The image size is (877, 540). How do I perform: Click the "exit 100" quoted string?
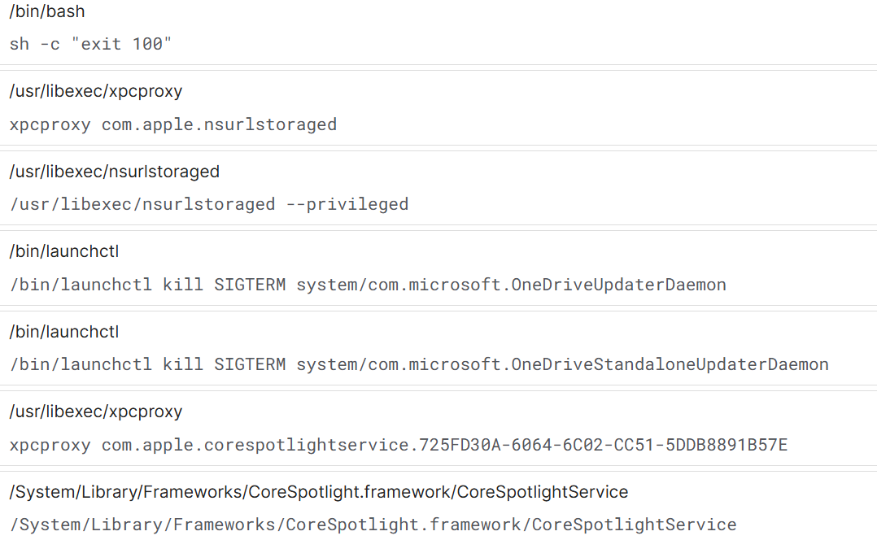click(x=122, y=44)
